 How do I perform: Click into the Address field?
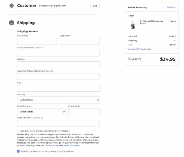[58, 65]
